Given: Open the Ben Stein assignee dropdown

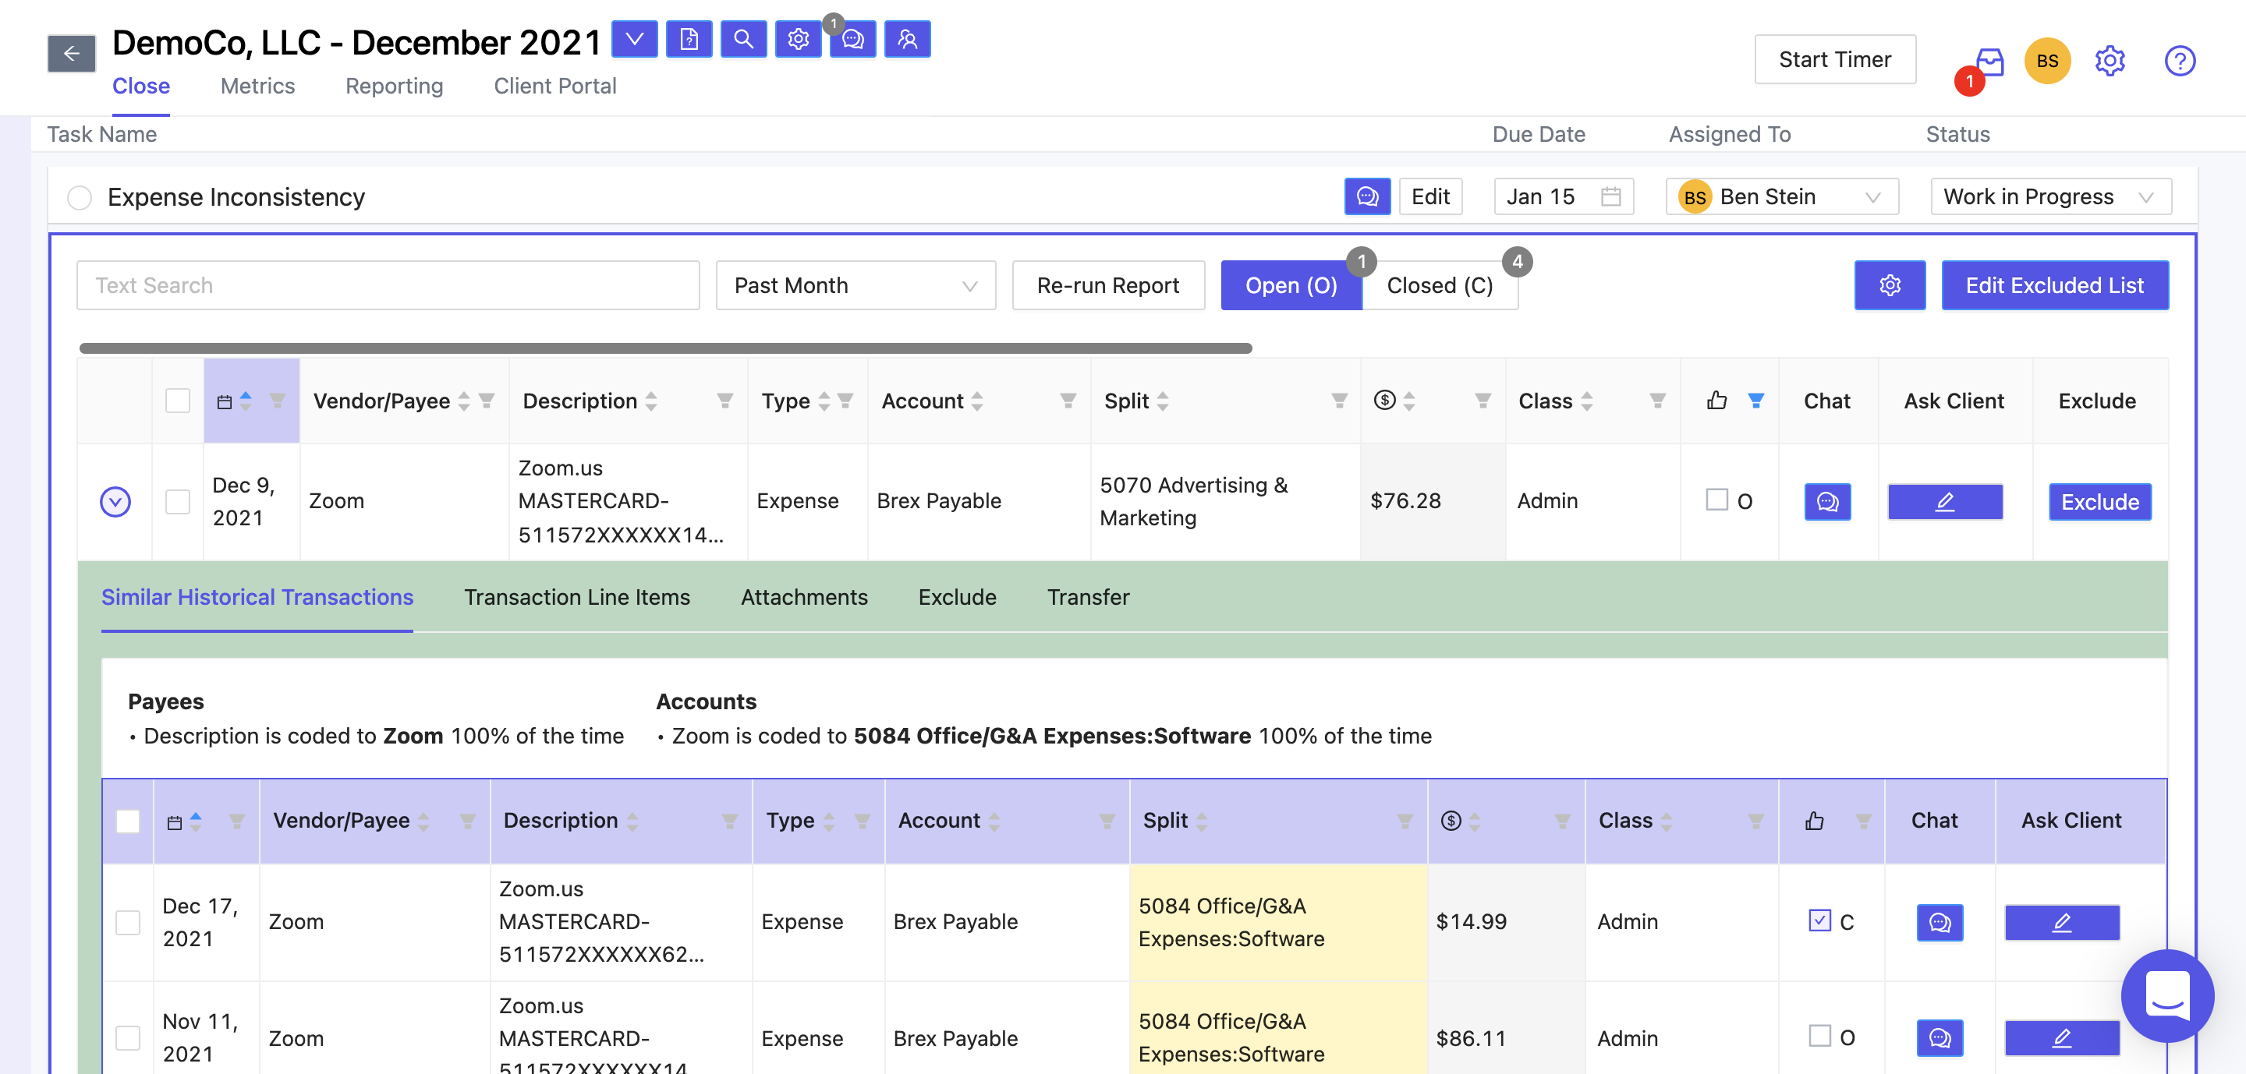Looking at the screenshot, I should 1781,197.
